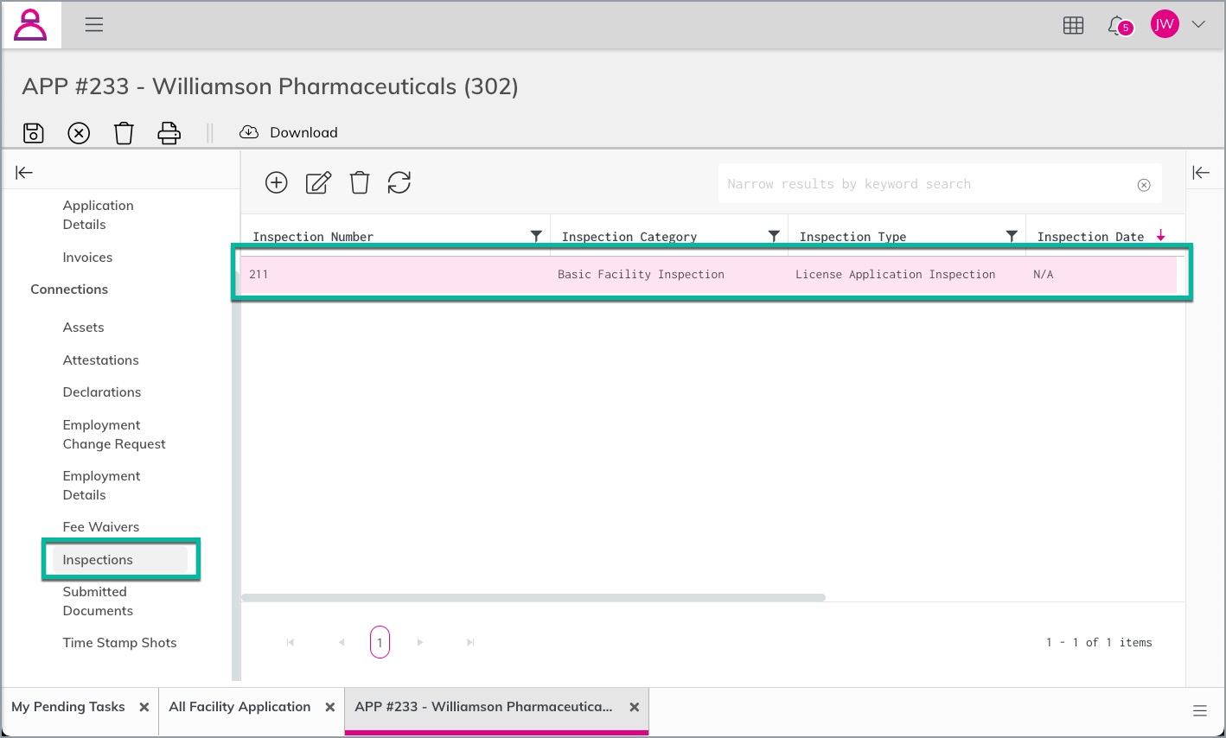Collapse the left navigation panel

click(x=24, y=173)
